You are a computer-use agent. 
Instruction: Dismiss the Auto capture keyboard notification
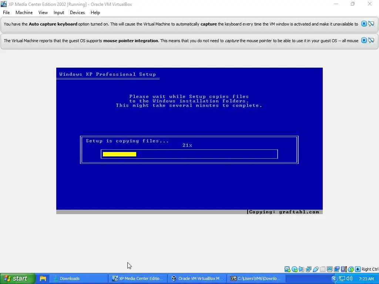(364, 24)
